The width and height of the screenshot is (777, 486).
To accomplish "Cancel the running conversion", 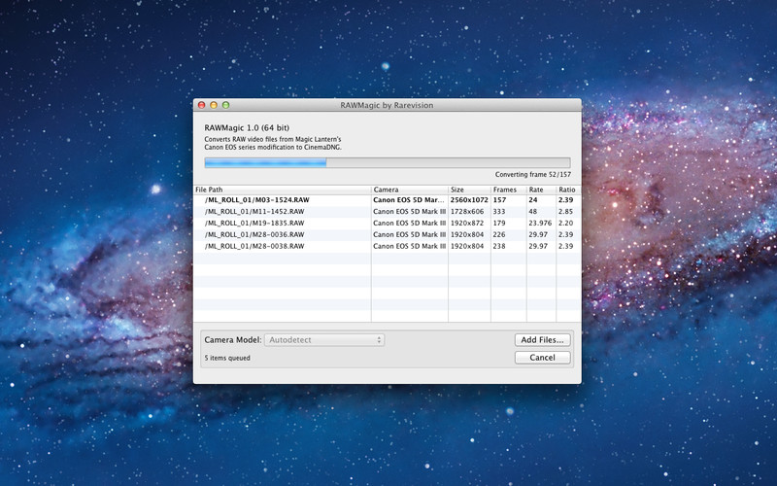I will pos(542,358).
